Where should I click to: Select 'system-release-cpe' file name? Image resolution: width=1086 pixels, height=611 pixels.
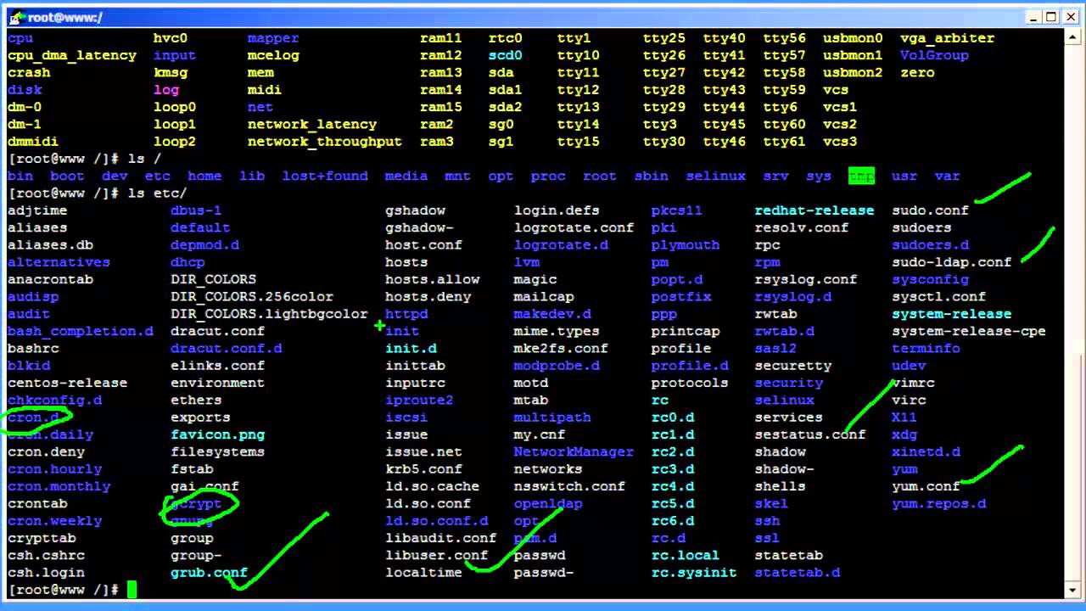pos(969,331)
